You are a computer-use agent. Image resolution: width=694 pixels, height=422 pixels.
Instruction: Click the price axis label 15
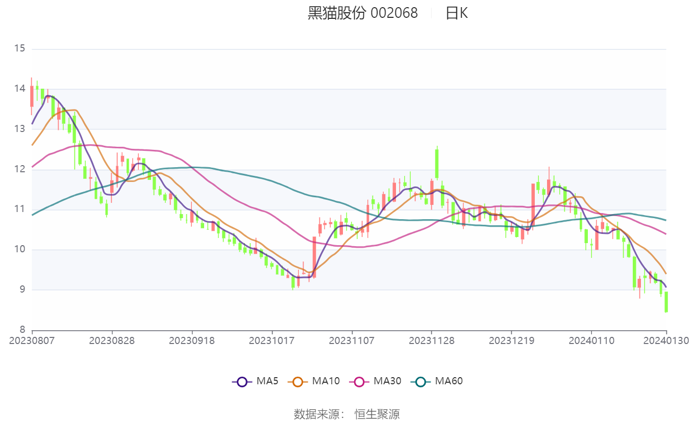pos(20,49)
